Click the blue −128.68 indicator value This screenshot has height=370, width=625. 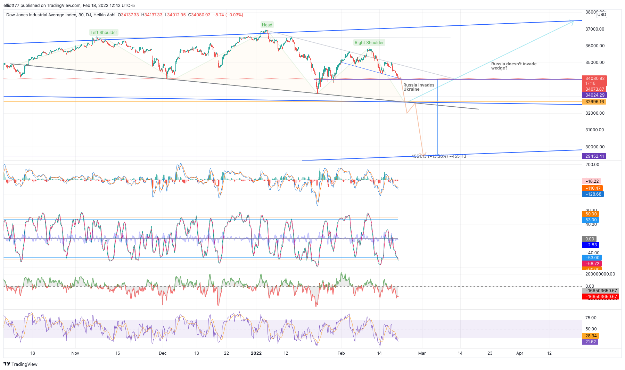coord(593,194)
